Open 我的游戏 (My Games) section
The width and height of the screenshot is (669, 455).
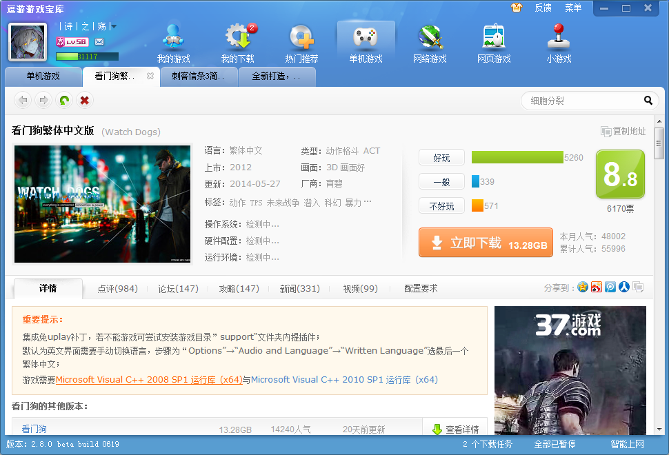[173, 43]
